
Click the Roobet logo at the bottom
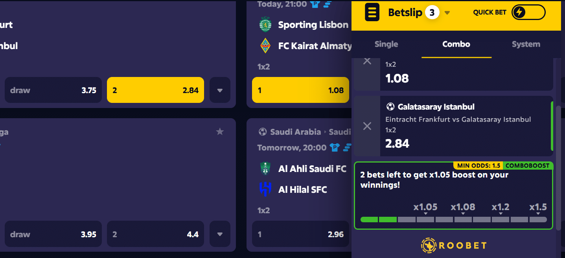(x=454, y=245)
